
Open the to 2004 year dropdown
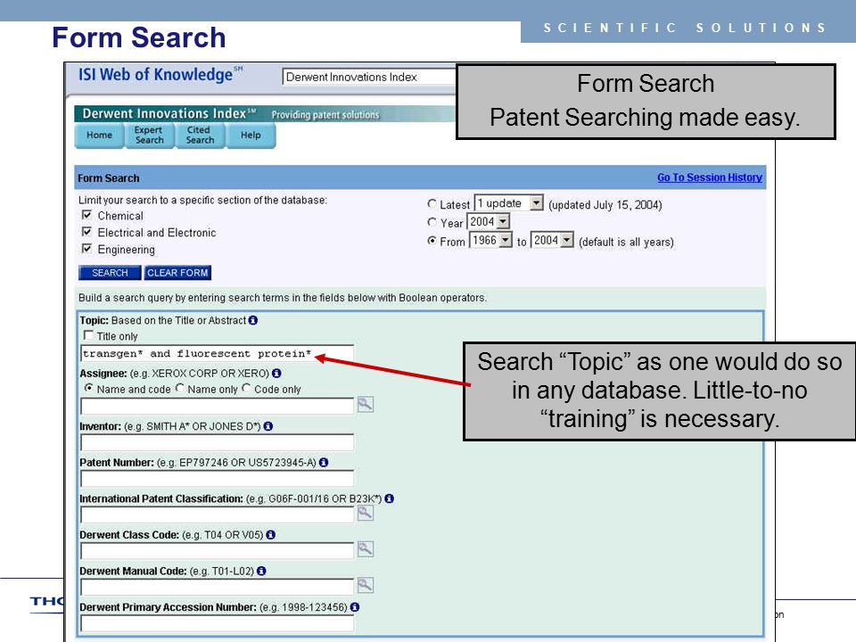(x=553, y=240)
